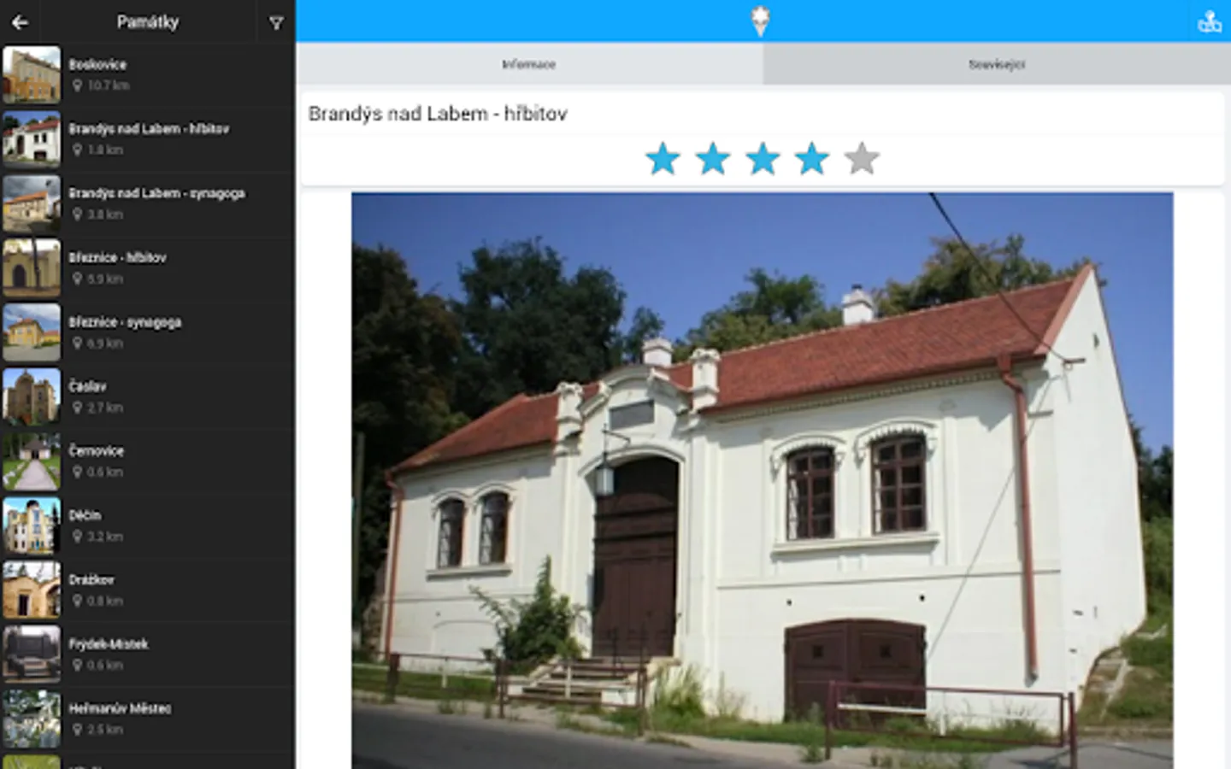
Task: Open the Boskovice thumbnail
Action: [x=32, y=74]
